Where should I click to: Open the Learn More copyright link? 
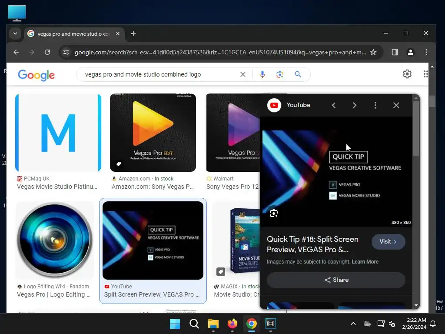coord(365,262)
